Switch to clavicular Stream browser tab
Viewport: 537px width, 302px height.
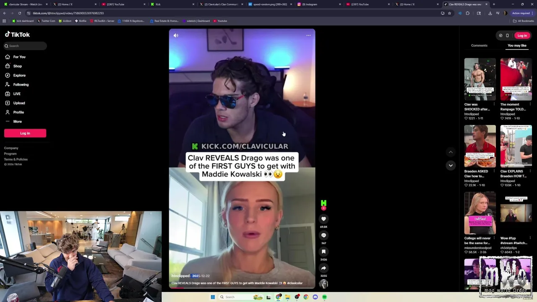25,4
